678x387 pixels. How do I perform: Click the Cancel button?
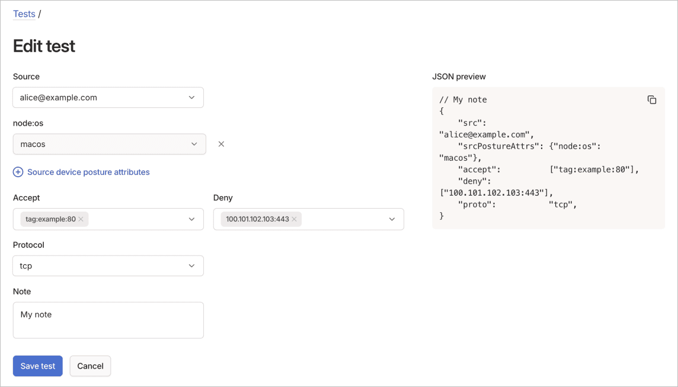(90, 366)
